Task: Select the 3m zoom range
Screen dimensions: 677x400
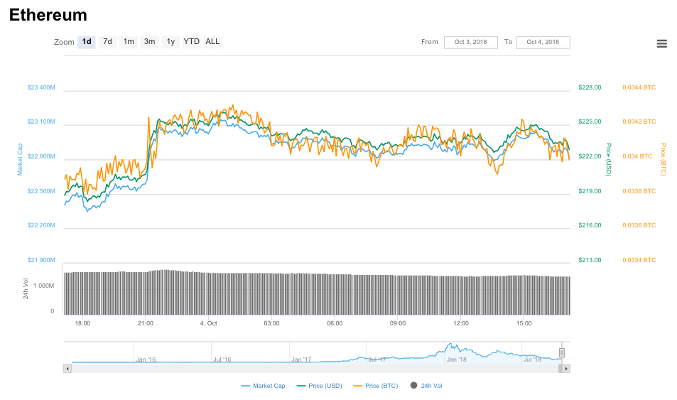Action: pos(149,42)
